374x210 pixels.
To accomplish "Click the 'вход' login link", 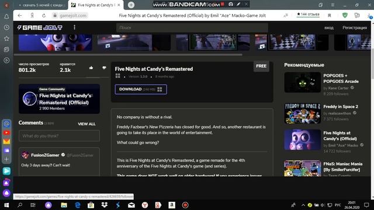I will 329,27.
